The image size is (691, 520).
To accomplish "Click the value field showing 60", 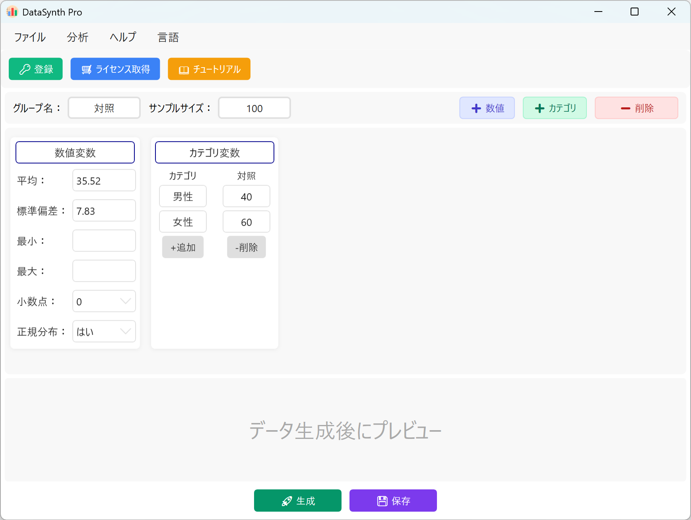I will [x=247, y=222].
